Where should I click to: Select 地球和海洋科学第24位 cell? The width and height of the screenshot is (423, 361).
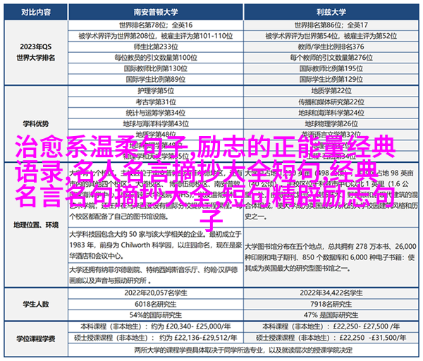pyautogui.click(x=331, y=113)
